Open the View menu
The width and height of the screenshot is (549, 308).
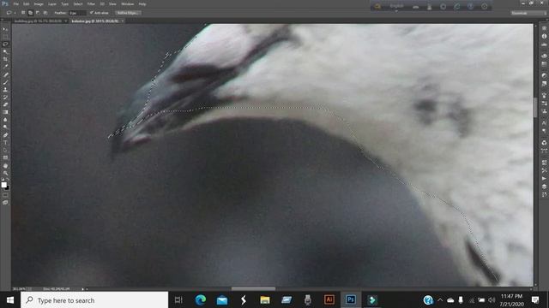tap(112, 3)
